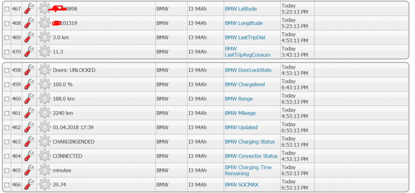This screenshot has width=415, height=193.
Task: Enable the checkbox for device 462
Action: point(7,128)
